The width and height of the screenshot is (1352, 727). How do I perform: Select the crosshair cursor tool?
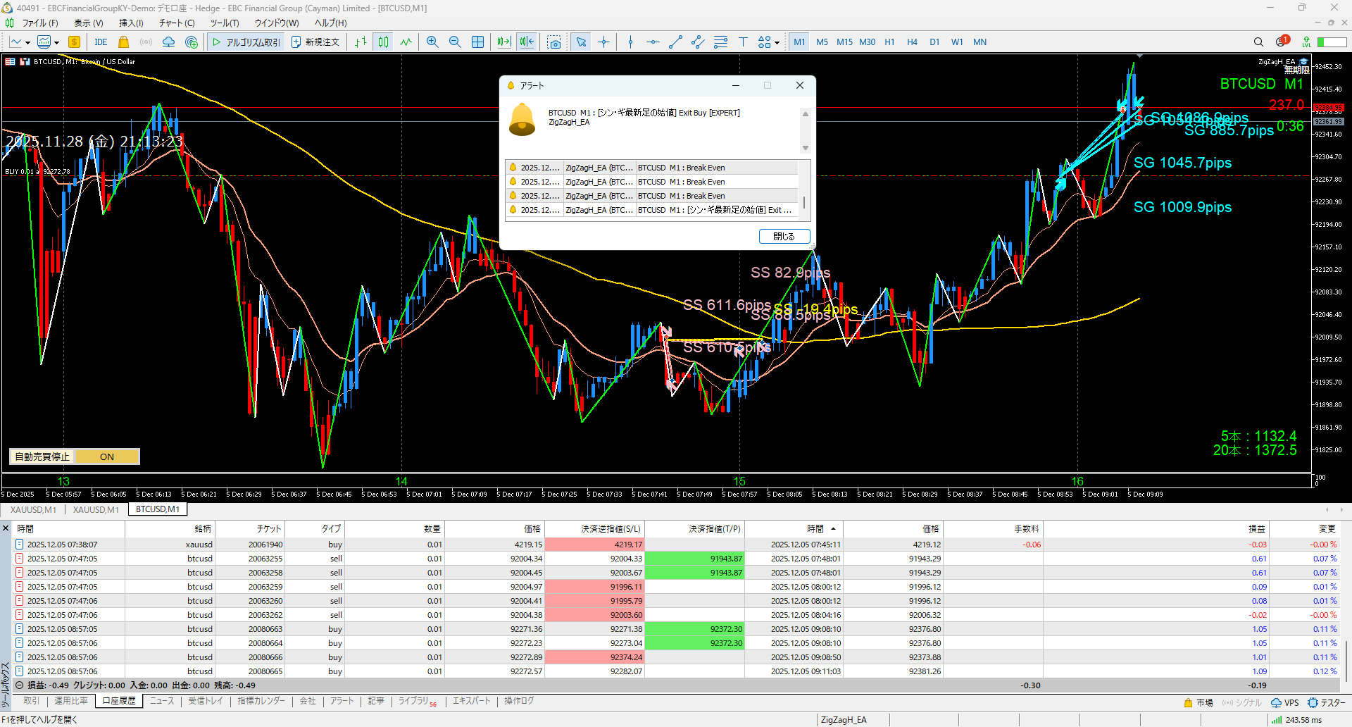click(x=603, y=42)
